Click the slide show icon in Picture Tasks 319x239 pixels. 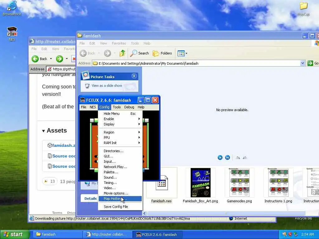(87, 86)
